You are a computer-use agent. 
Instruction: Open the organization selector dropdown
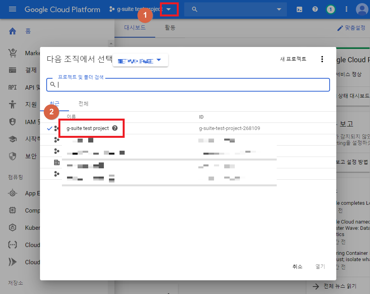[140, 60]
